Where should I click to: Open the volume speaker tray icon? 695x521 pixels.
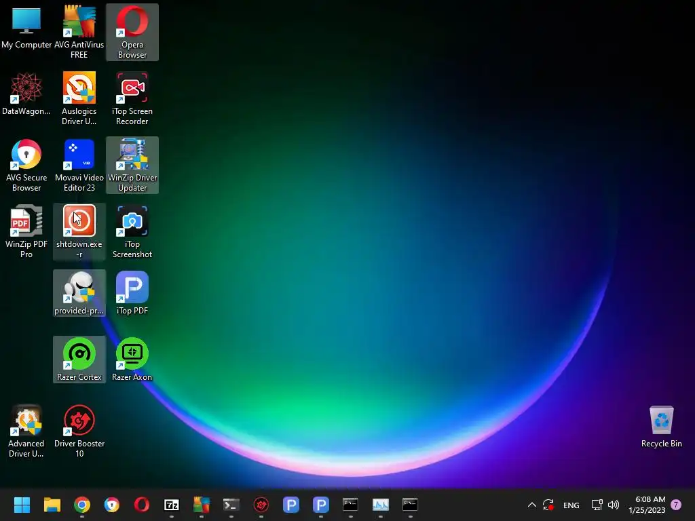pyautogui.click(x=614, y=505)
